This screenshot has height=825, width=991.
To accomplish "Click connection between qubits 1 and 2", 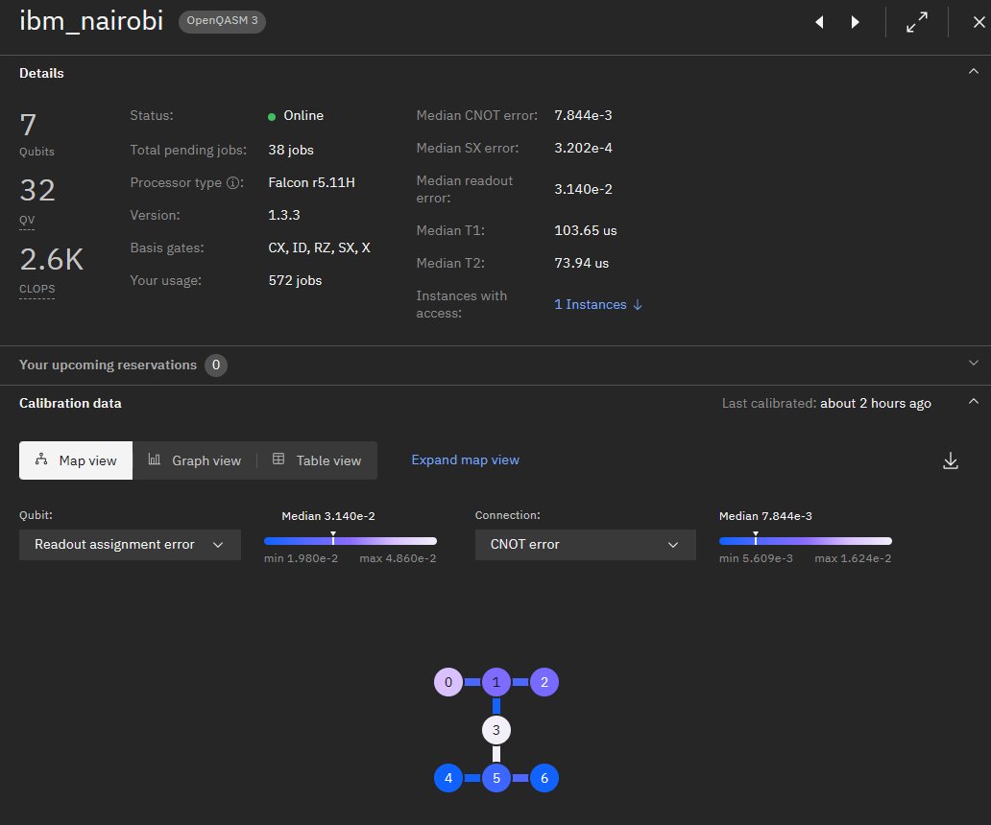I will [x=520, y=682].
